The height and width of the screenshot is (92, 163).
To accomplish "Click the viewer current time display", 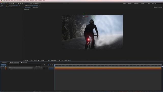I will (x=35, y=60).
